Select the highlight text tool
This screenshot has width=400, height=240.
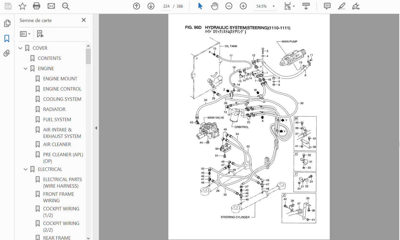coord(342,6)
